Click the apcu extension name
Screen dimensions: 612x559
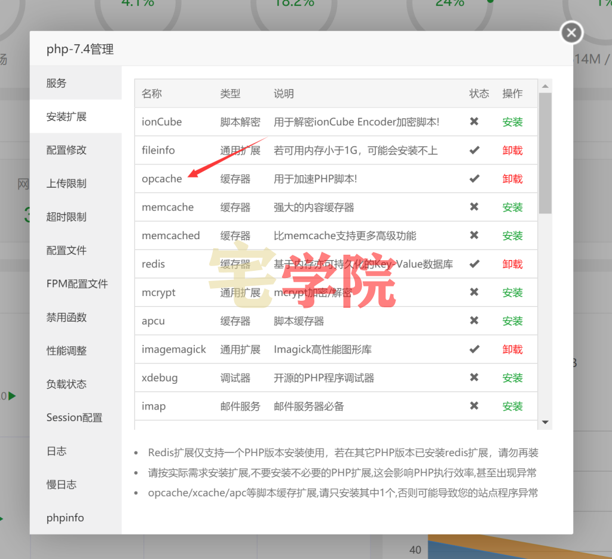153,321
